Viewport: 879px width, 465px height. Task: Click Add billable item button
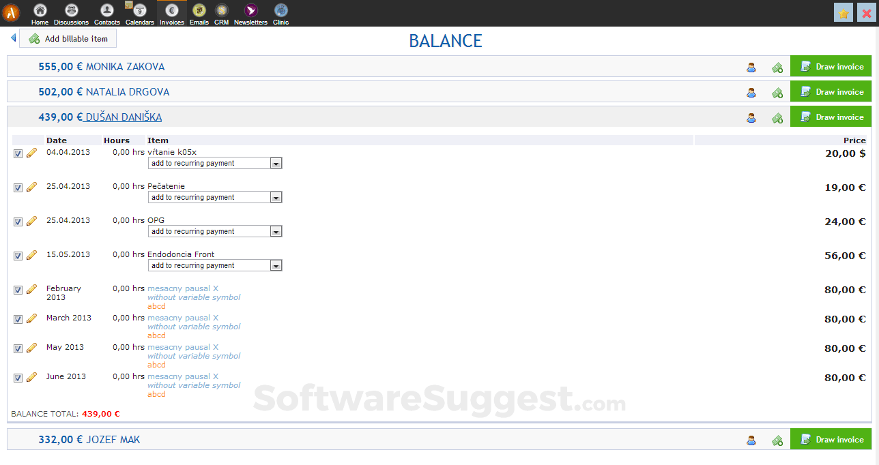[68, 39]
